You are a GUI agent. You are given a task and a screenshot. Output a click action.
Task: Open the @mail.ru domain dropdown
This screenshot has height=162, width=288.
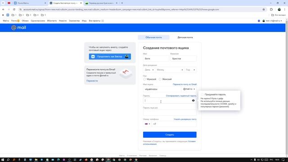[189, 89]
